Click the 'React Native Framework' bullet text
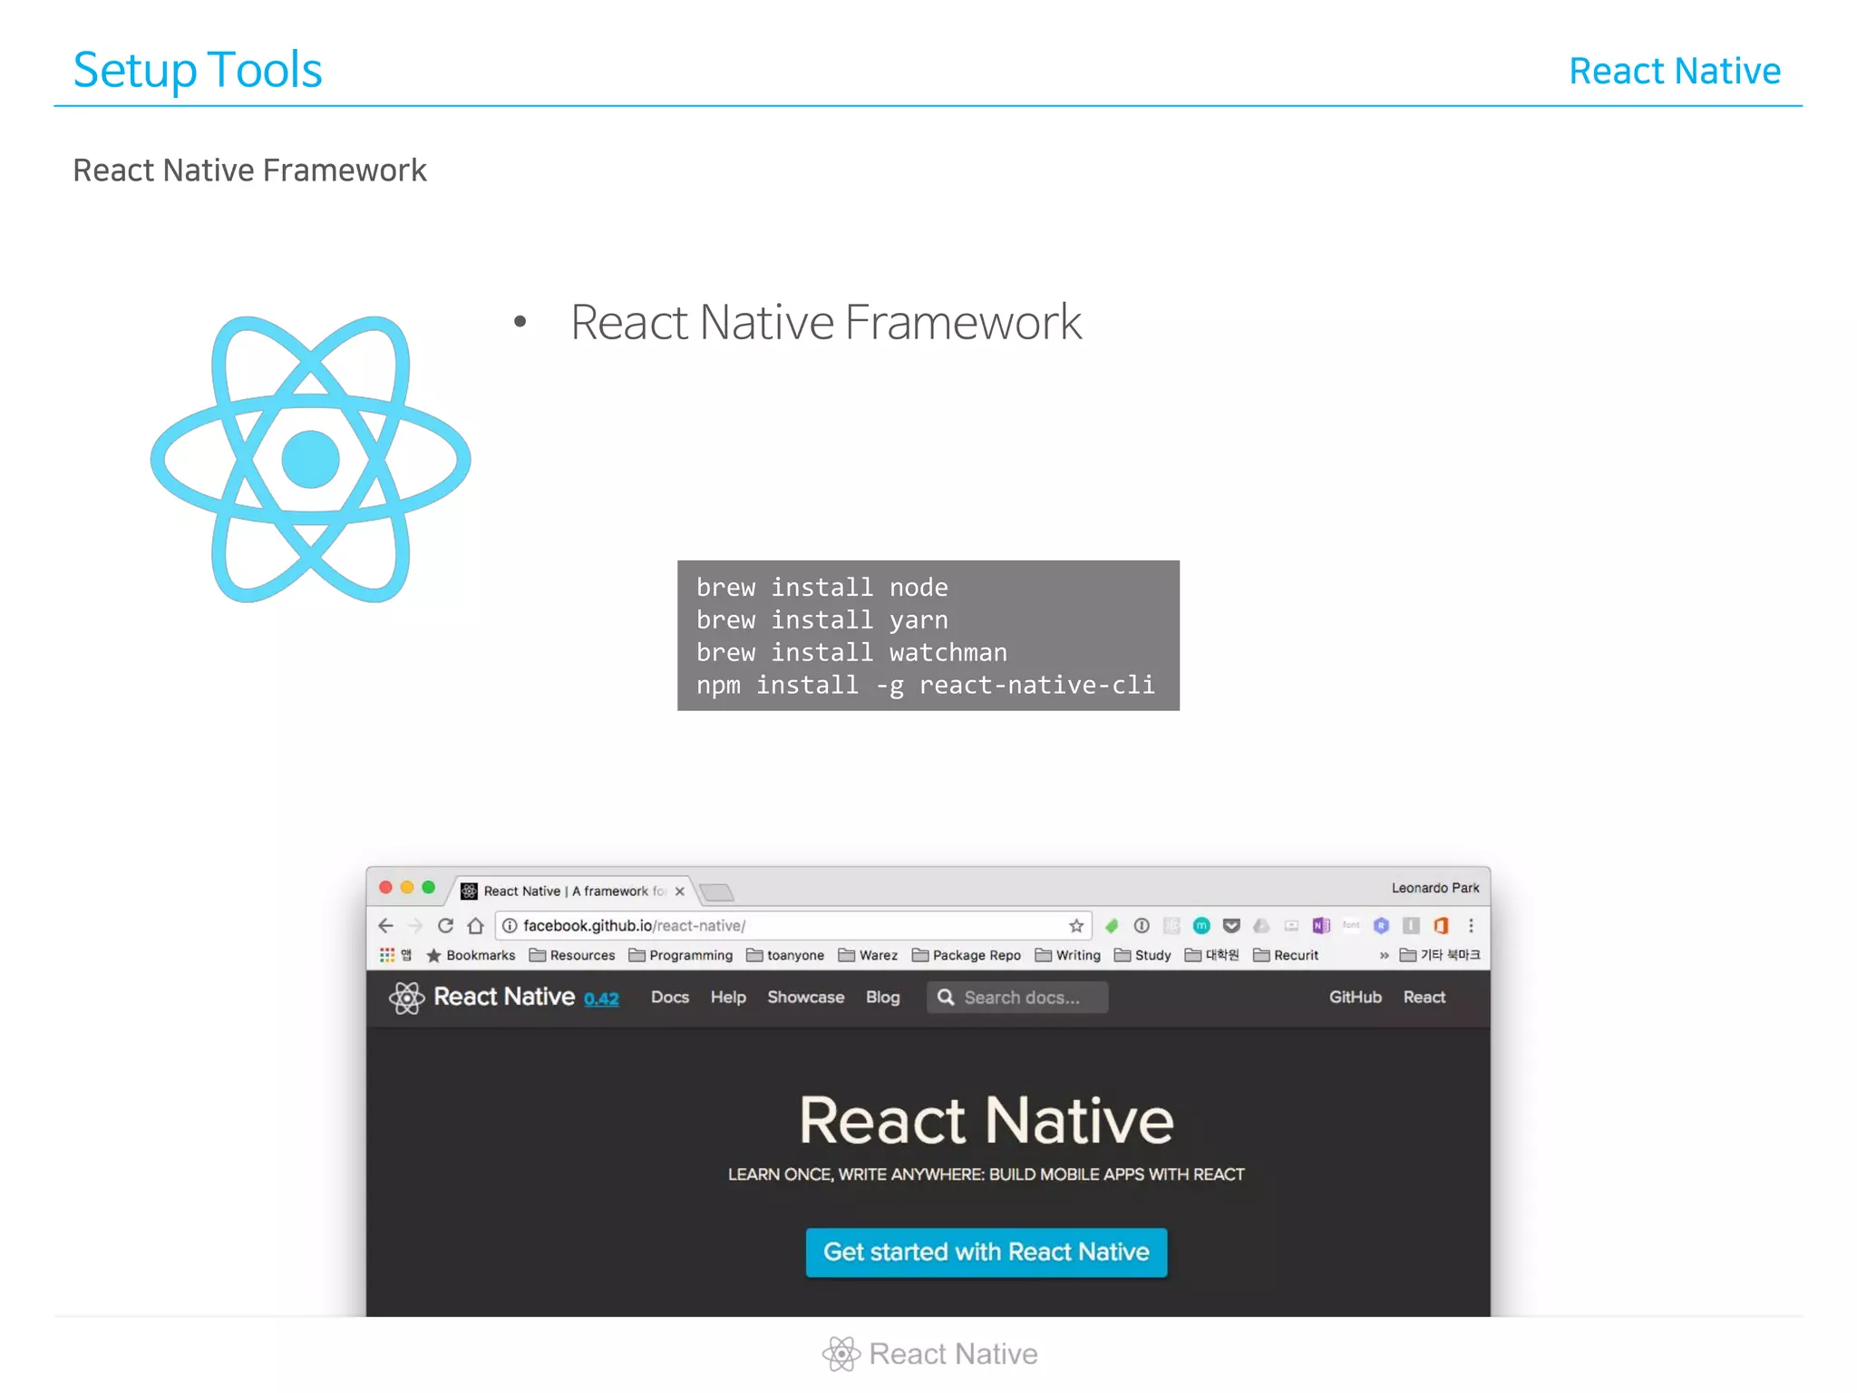Screen dimensions: 1857x1393 pos(826,322)
